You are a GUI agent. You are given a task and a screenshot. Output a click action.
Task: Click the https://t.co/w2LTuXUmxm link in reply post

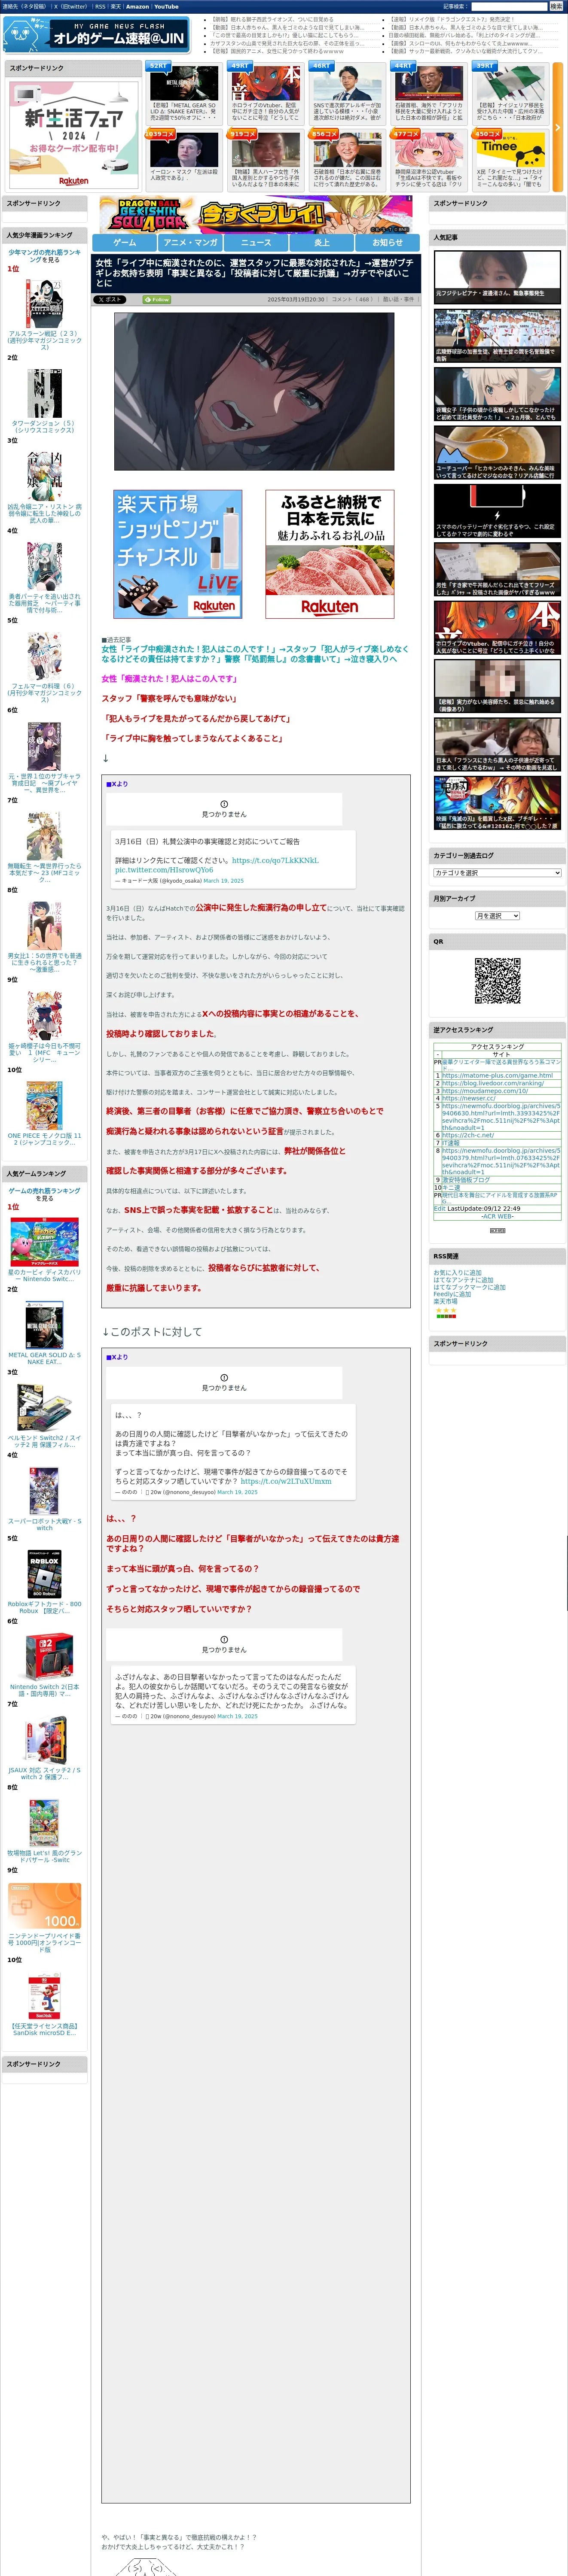(x=286, y=1481)
